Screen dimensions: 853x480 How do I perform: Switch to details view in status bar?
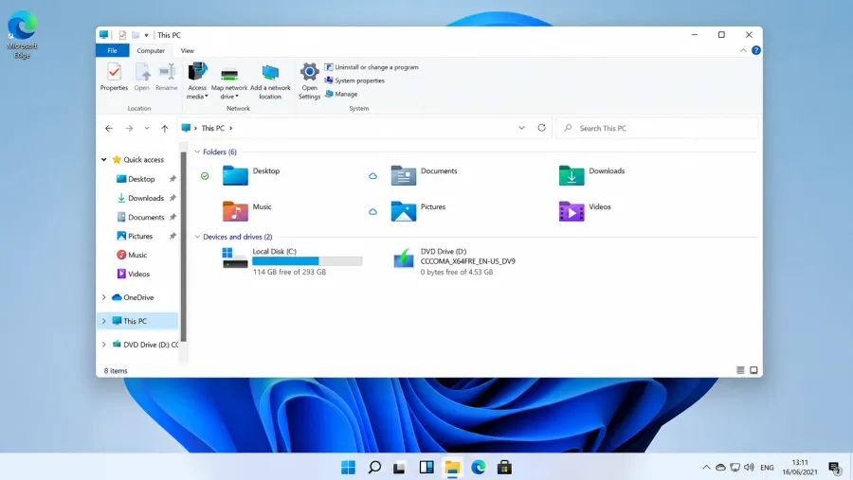(740, 370)
